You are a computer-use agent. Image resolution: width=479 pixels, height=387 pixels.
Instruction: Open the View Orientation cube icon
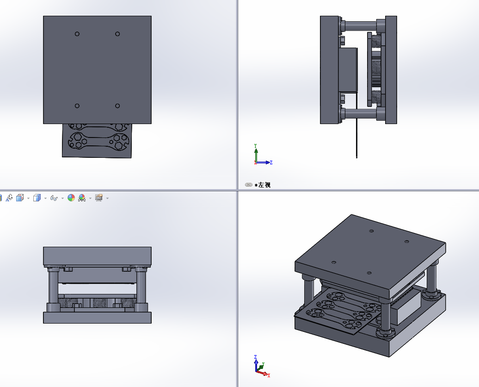click(x=20, y=198)
